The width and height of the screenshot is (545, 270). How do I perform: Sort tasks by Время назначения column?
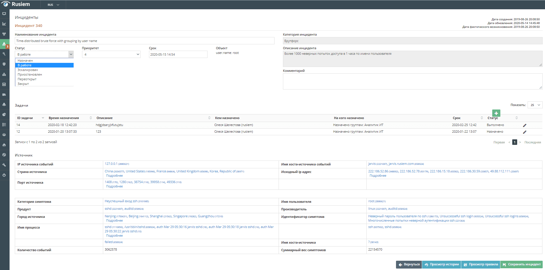pos(70,118)
